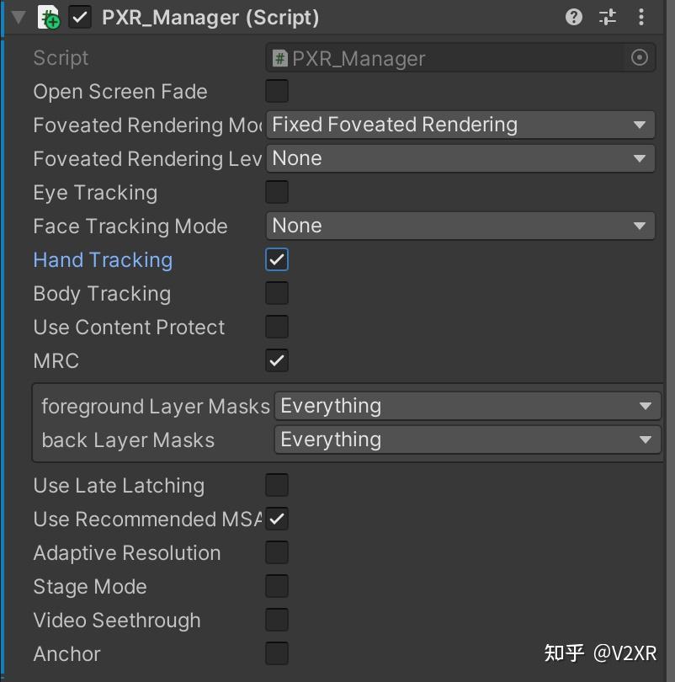The height and width of the screenshot is (682, 675).
Task: Change Foveated Rendering Level from None
Action: (x=461, y=158)
